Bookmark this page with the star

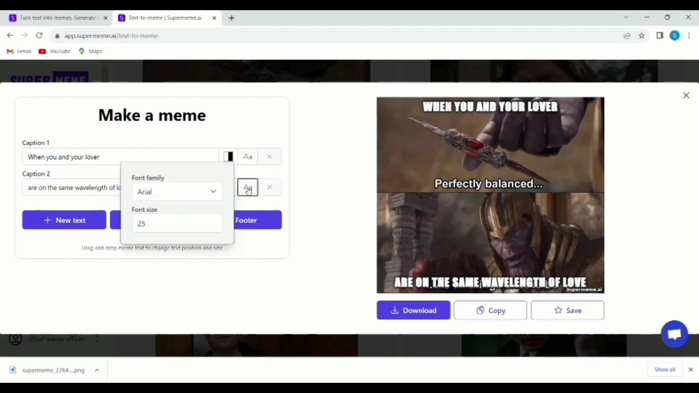click(642, 36)
